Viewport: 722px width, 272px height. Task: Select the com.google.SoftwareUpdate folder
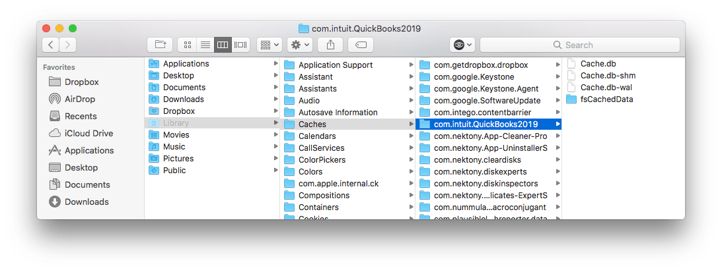489,101
